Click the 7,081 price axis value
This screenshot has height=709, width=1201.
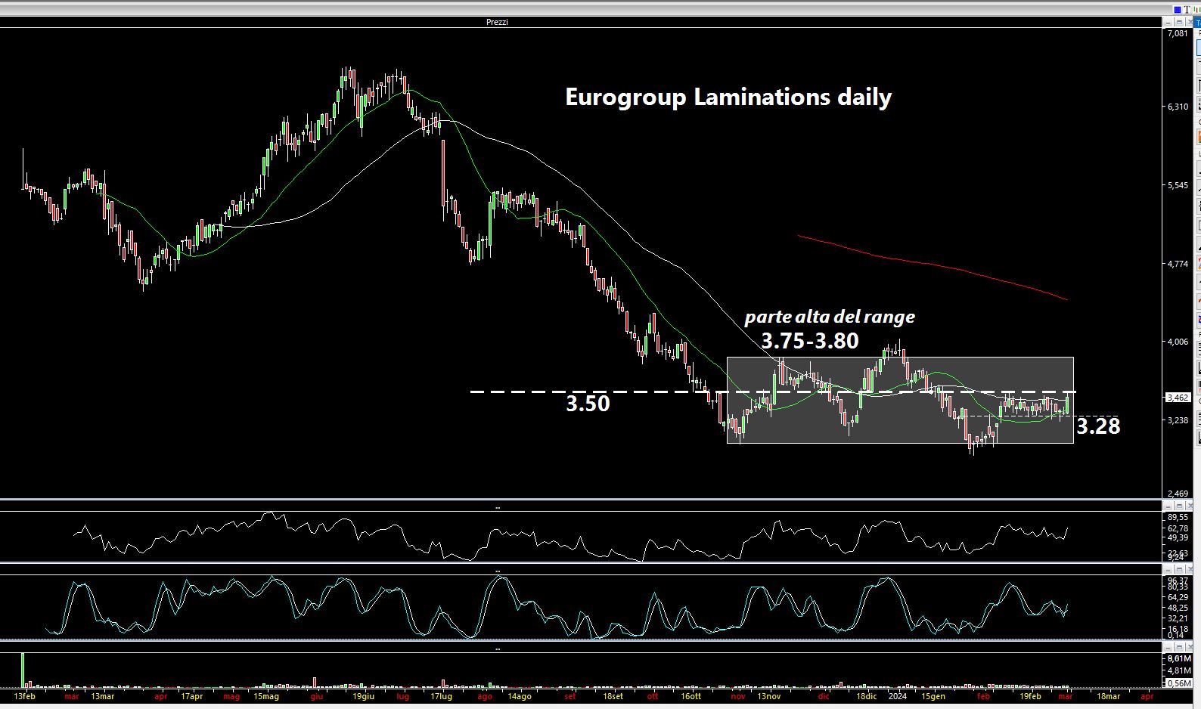tap(1178, 33)
